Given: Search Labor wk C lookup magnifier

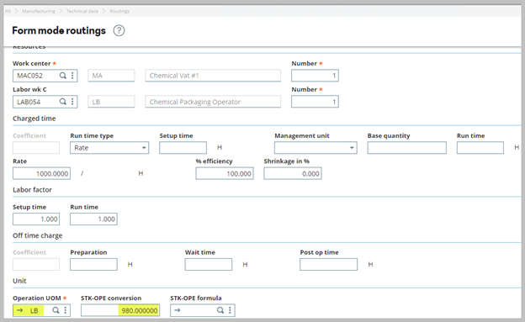Looking at the screenshot, I should [x=62, y=102].
